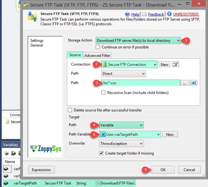The height and width of the screenshot is (187, 208).
Task: Click the cube icon on varTargetPath row
Action: click(6, 183)
